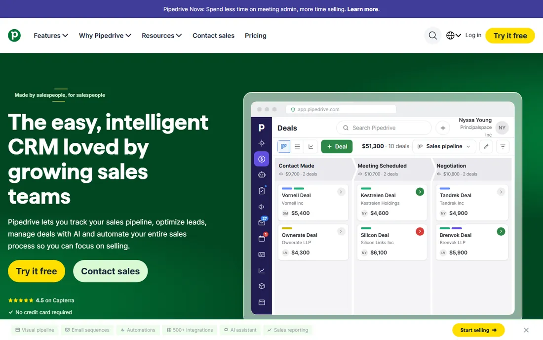Select the 500+ integrations chip

click(190, 330)
